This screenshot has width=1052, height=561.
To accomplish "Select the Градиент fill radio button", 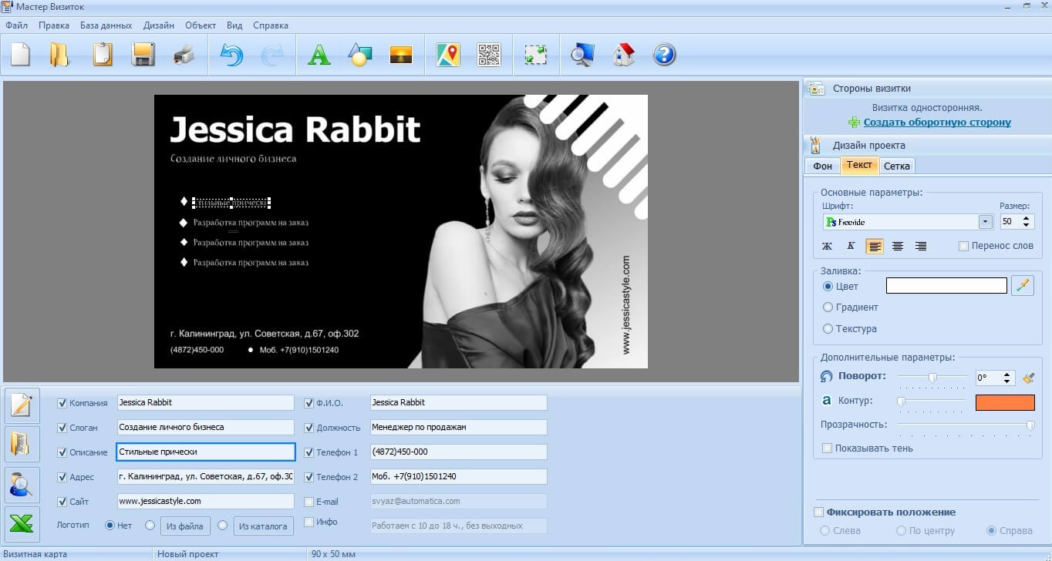I will point(828,307).
